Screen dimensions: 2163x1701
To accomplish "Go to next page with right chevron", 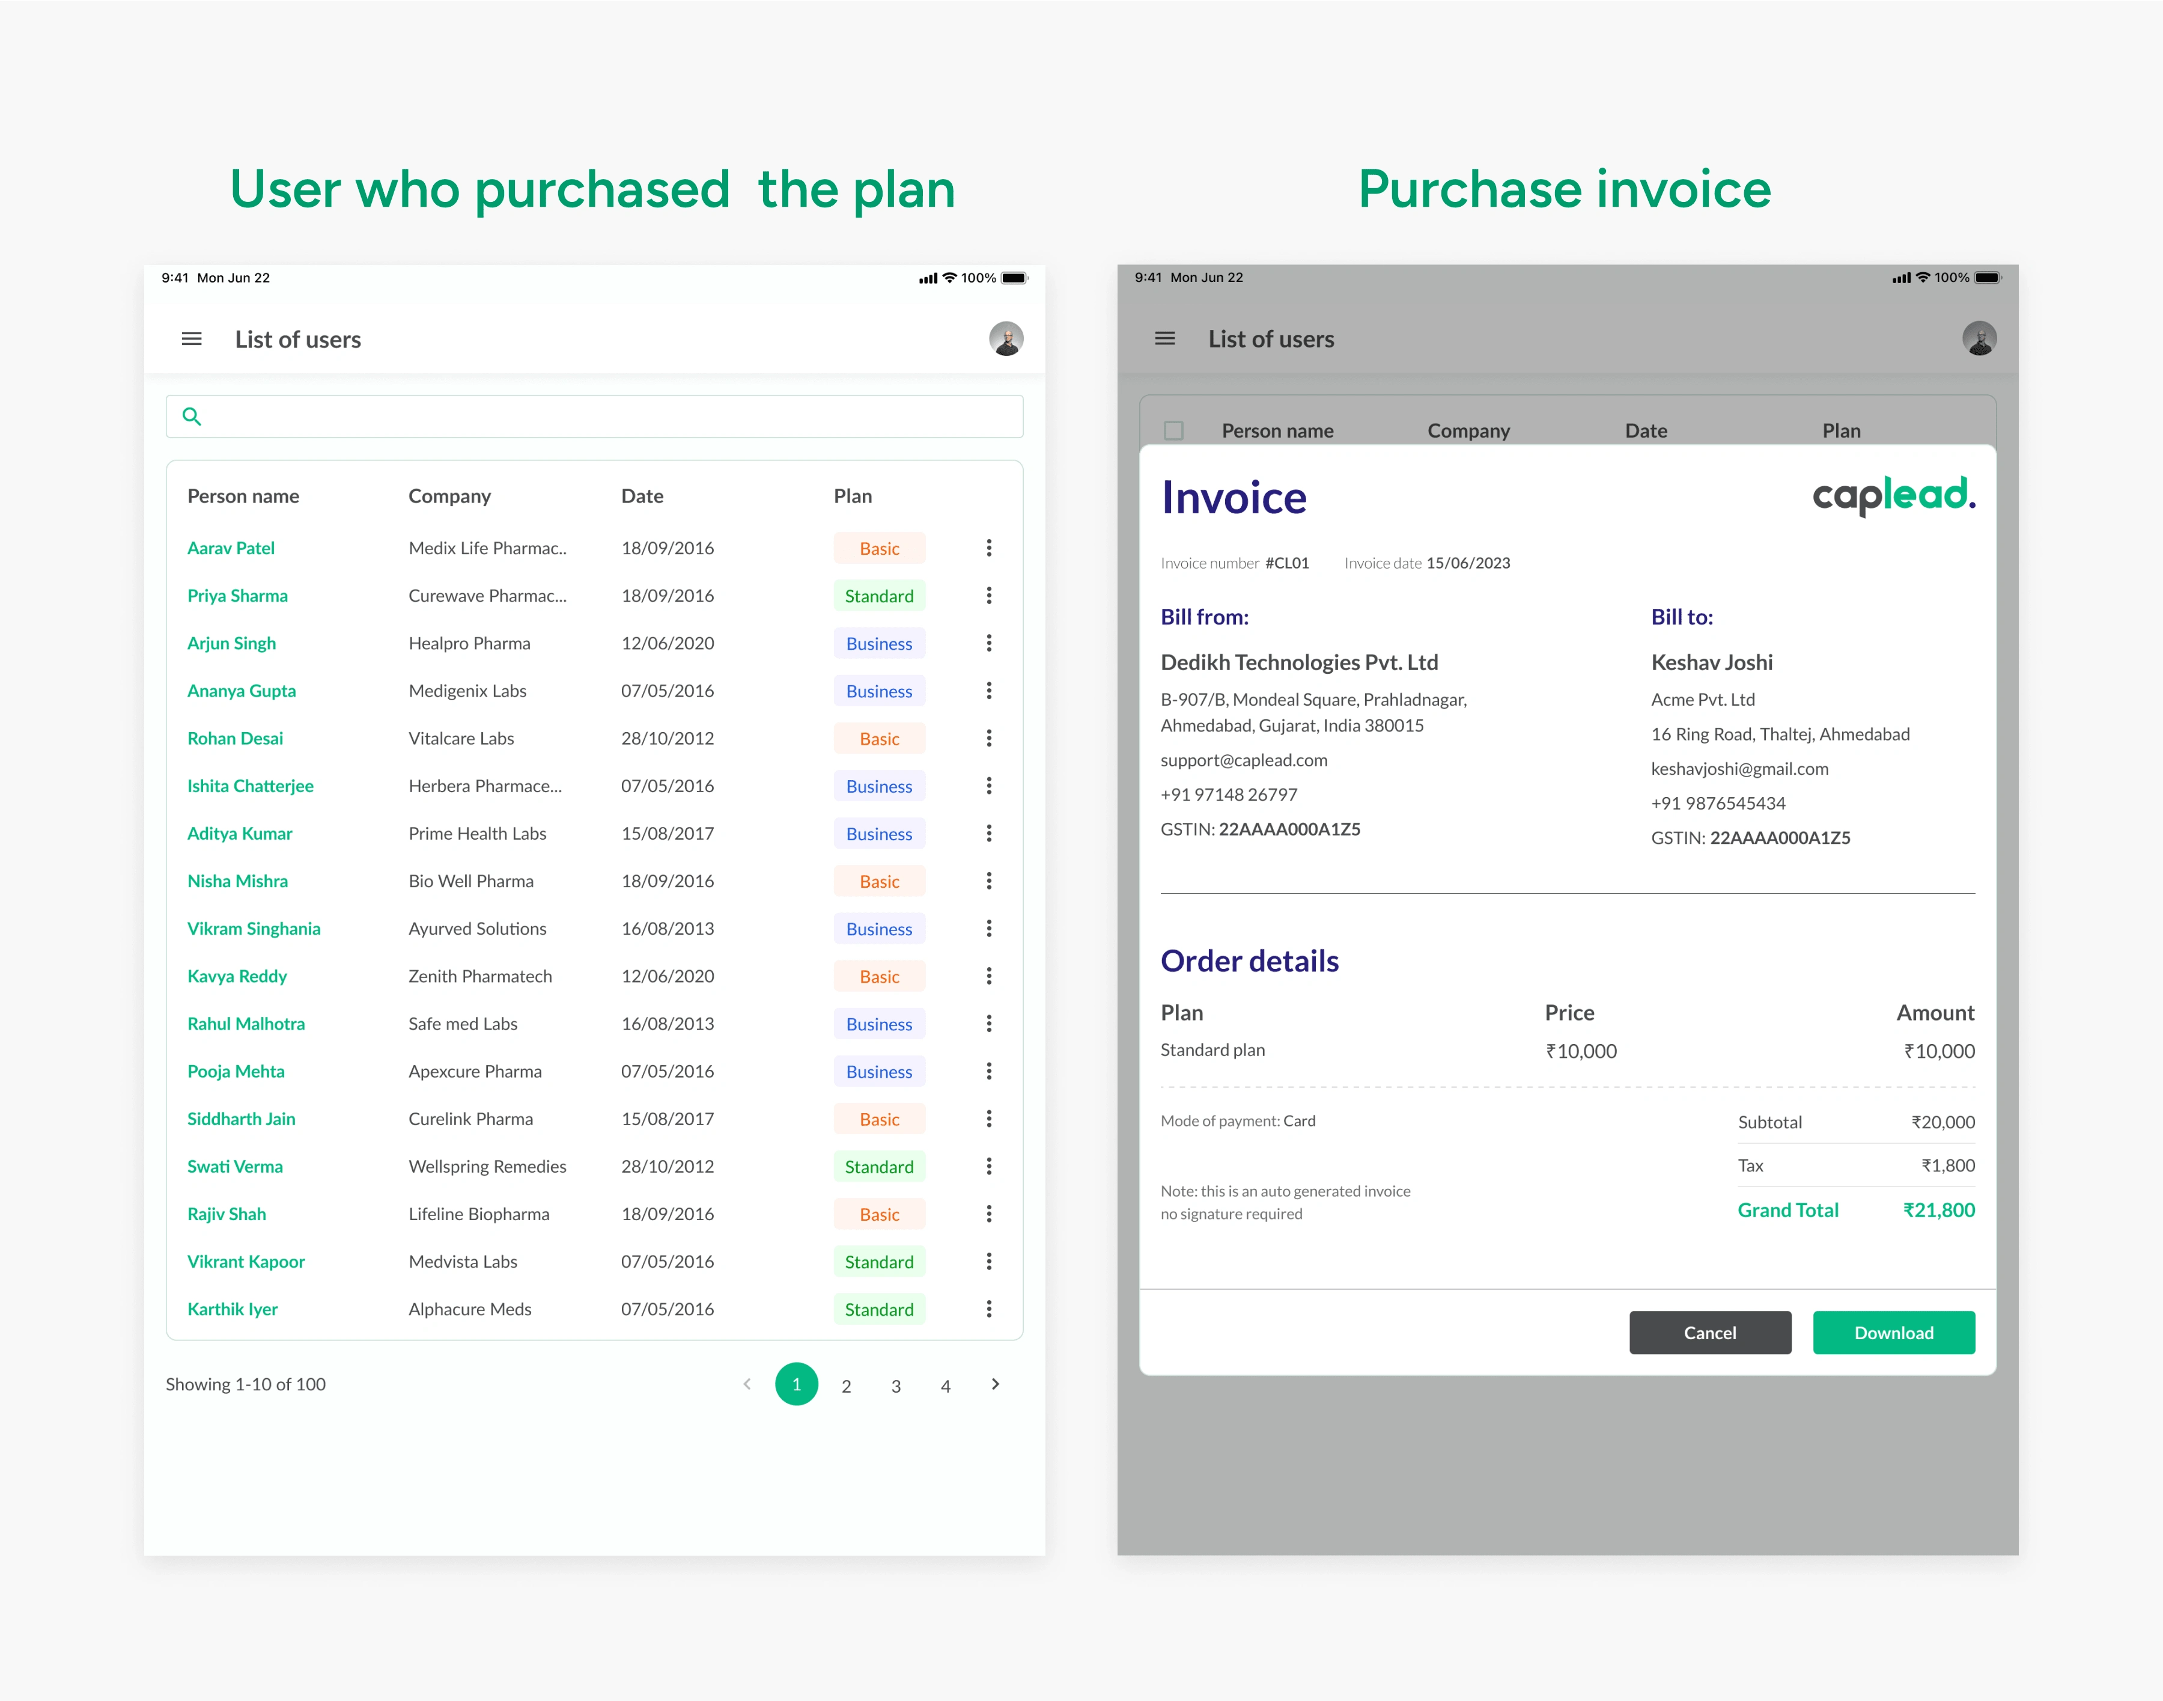I will tap(996, 1384).
